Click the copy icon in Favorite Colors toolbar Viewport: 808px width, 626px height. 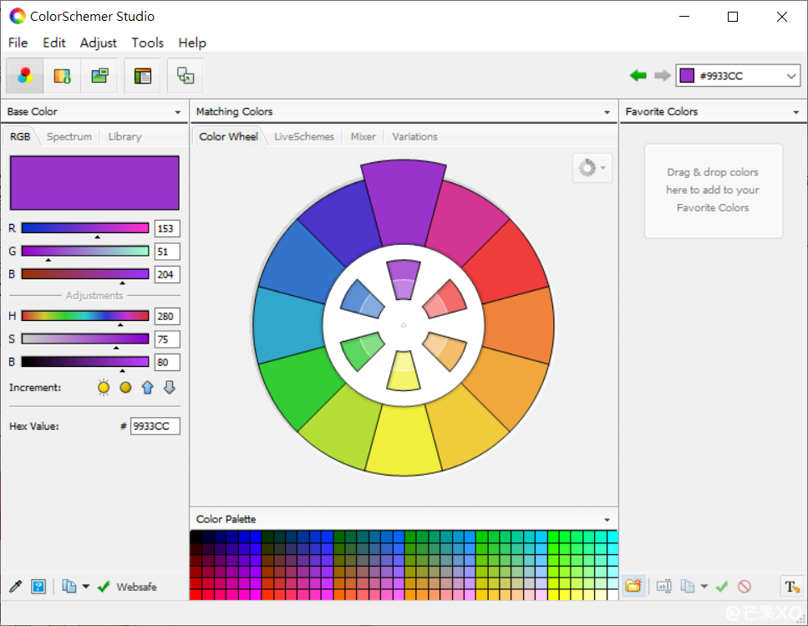pyautogui.click(x=688, y=586)
